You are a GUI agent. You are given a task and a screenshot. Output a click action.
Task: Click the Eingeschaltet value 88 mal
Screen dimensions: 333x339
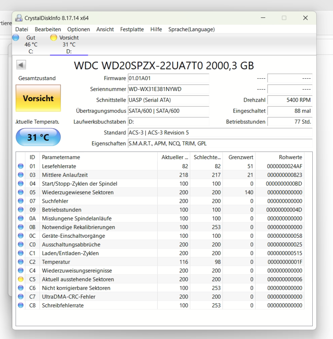(290, 111)
